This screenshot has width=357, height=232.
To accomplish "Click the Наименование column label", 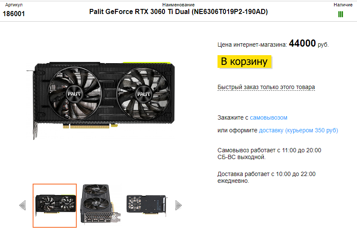I will pos(178,5).
